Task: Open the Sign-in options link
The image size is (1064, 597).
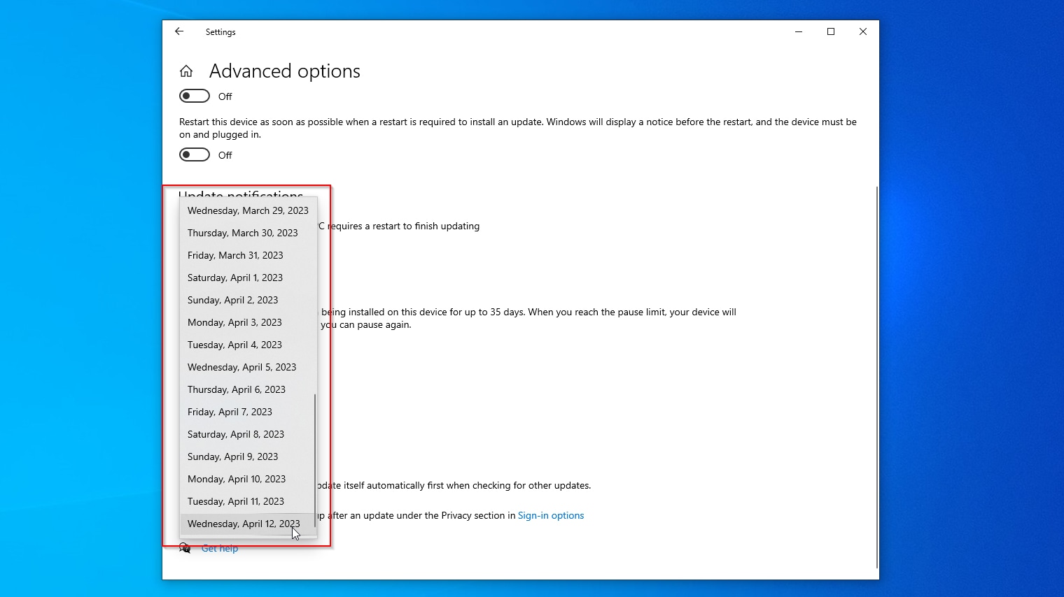Action: [x=550, y=515]
